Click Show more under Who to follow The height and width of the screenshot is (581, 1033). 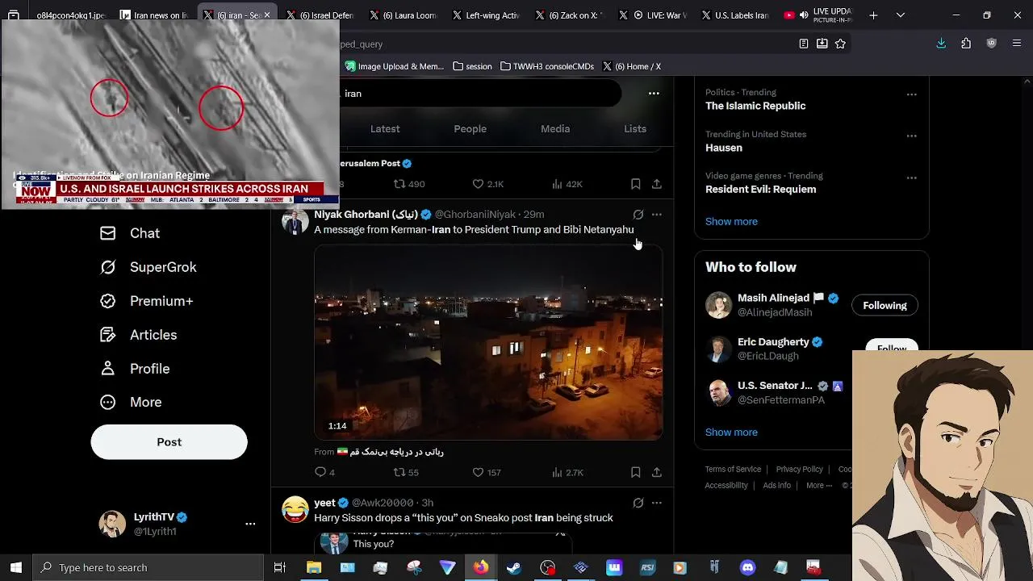click(x=731, y=433)
